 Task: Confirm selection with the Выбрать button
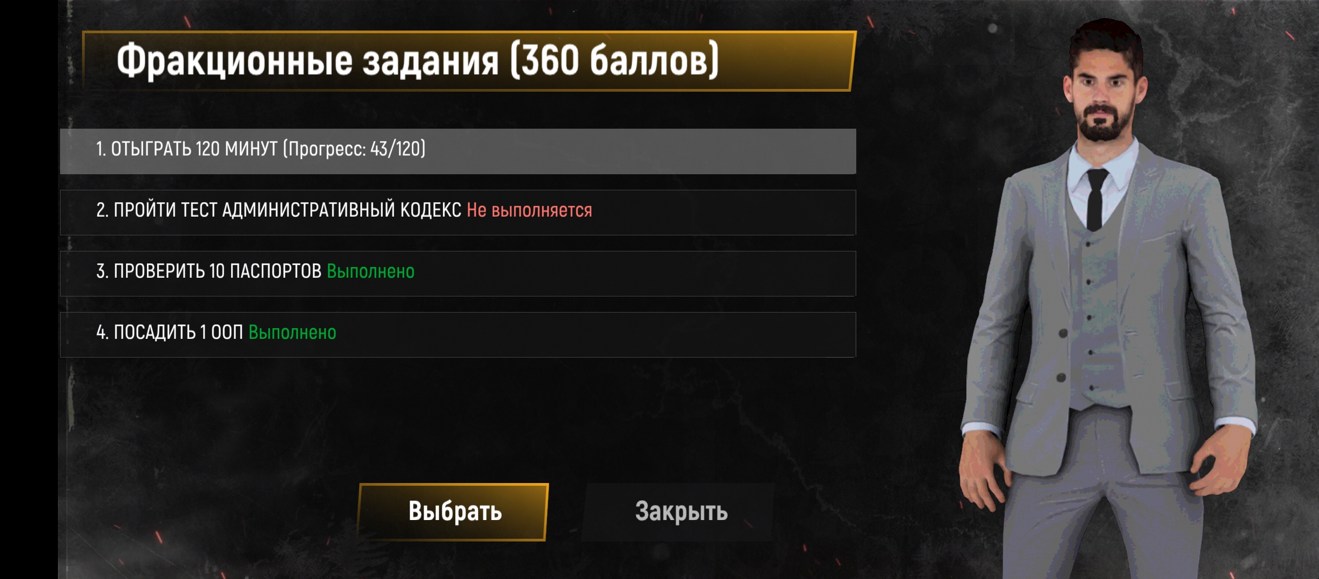[x=454, y=511]
